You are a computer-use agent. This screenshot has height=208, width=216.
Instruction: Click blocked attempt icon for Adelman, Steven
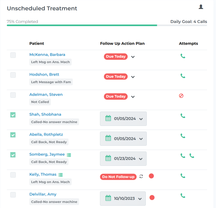click(x=181, y=96)
